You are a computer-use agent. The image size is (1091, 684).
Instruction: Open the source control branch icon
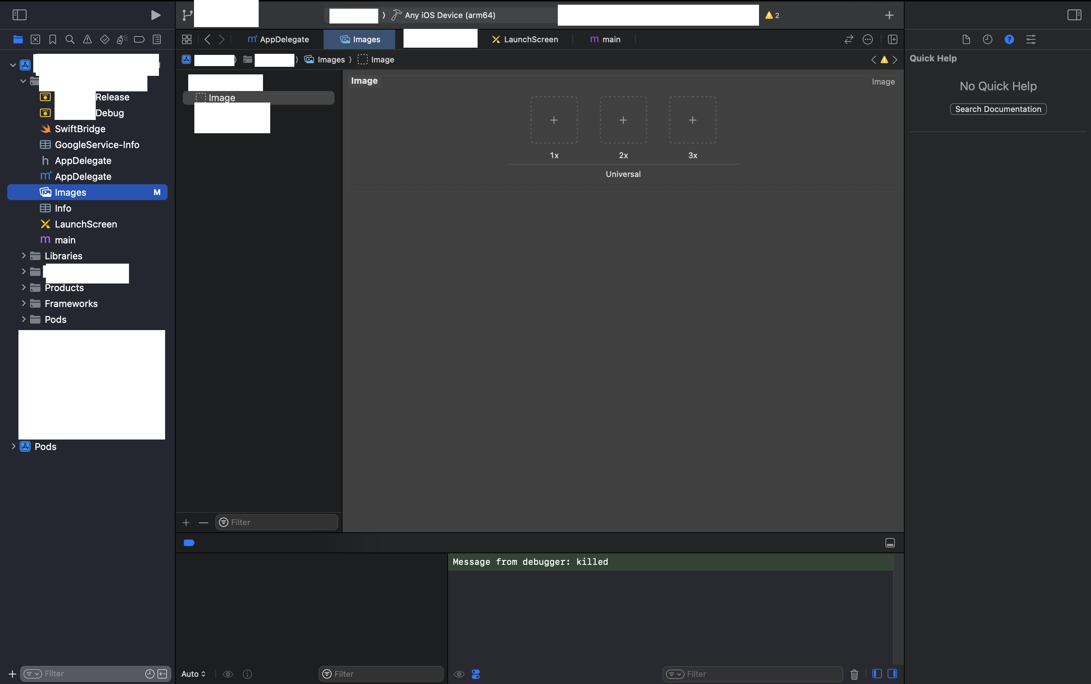click(187, 16)
